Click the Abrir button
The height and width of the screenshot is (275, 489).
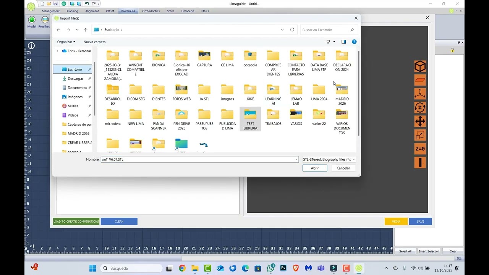pyautogui.click(x=315, y=168)
